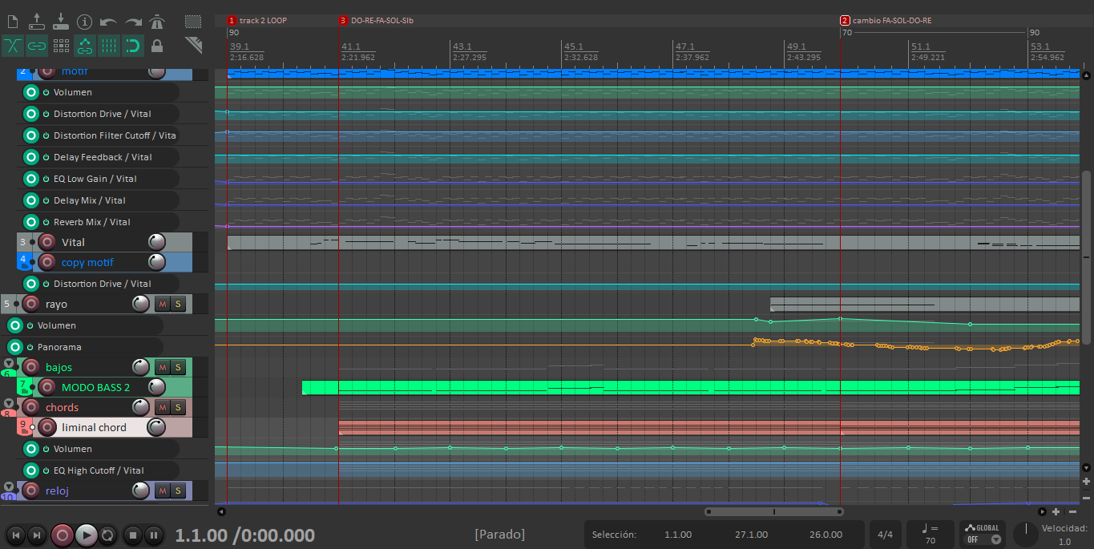
Task: Start recording from transport bar
Action: [x=63, y=535]
